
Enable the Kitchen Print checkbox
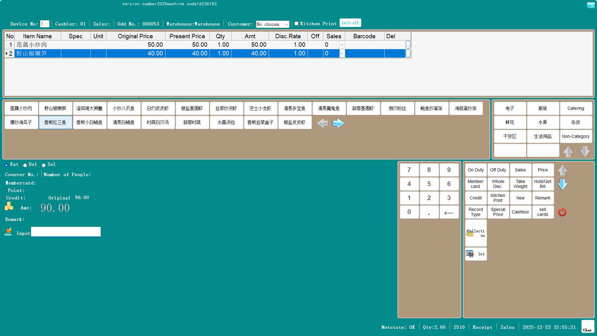pos(296,24)
